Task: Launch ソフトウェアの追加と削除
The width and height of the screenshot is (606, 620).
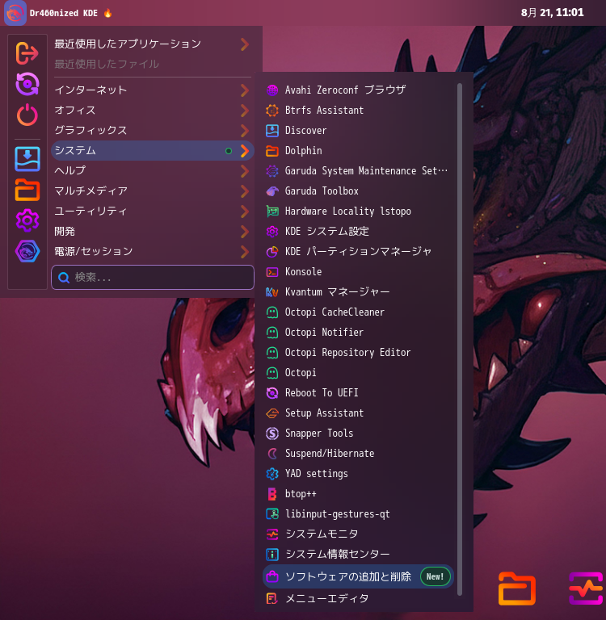Action: (358, 576)
